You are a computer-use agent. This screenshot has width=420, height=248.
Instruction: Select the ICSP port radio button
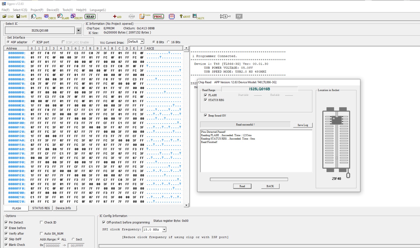pyautogui.click(x=34, y=42)
